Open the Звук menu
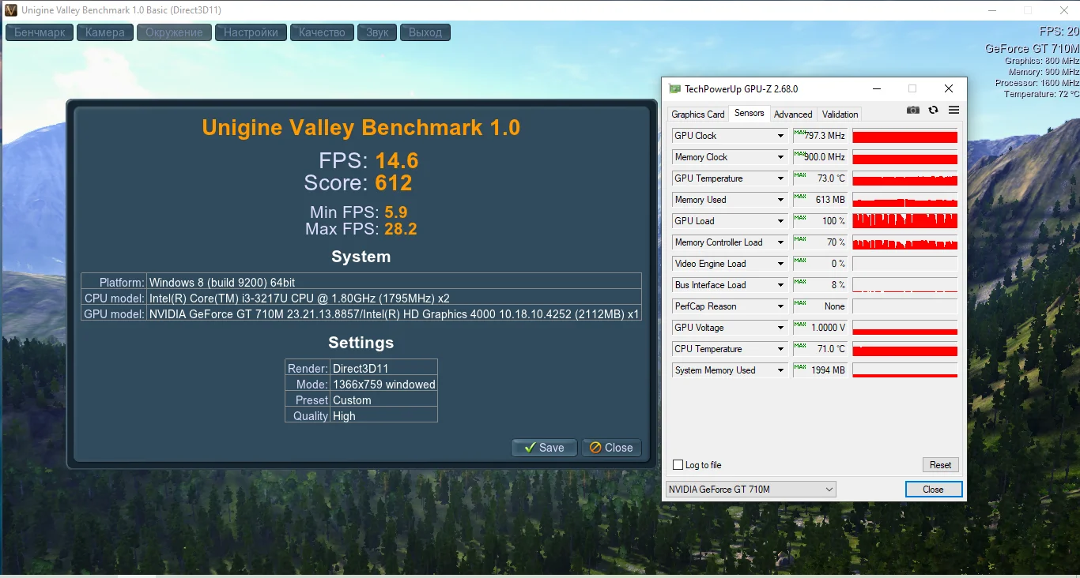 pyautogui.click(x=377, y=32)
